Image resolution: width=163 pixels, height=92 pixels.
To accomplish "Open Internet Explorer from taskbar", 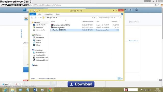I will tap(5, 90).
